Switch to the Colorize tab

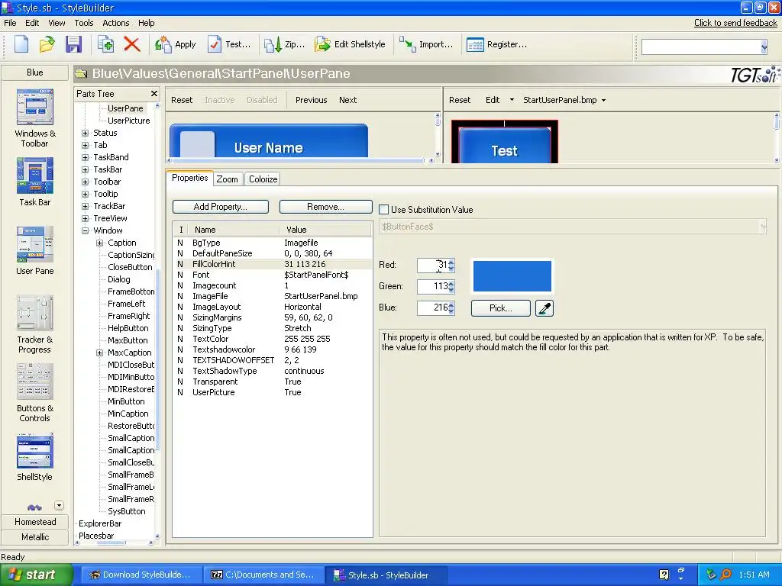pyautogui.click(x=263, y=179)
